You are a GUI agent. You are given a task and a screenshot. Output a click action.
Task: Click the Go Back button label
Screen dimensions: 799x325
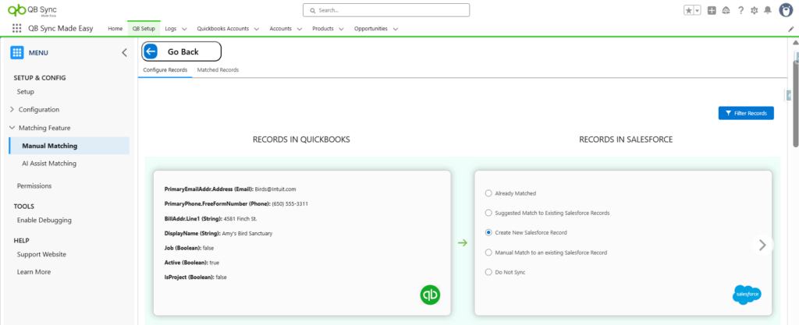tap(183, 52)
